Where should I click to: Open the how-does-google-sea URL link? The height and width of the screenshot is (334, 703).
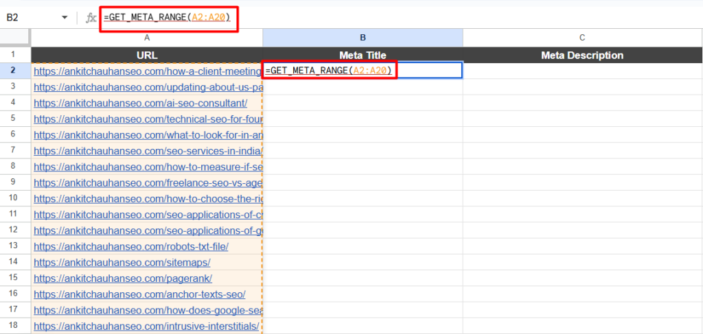pos(148,310)
